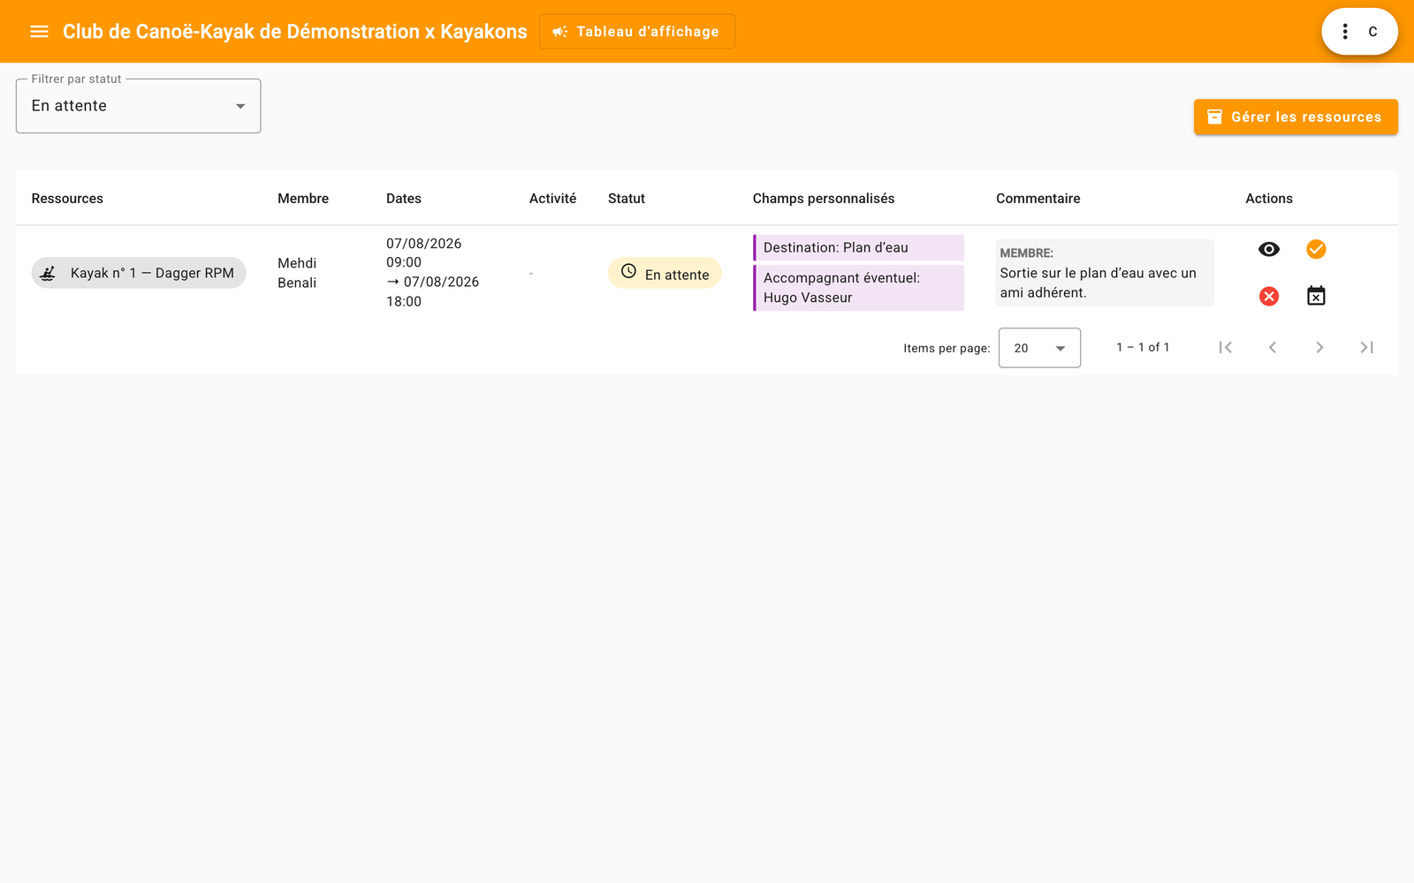This screenshot has width=1414, height=883.
Task: Click the user avatar letter C
Action: point(1372,32)
